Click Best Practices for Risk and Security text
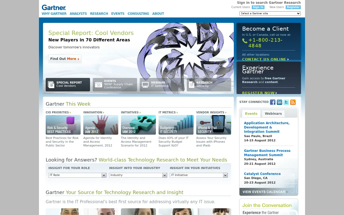Viewport: 344px width, 215px height. 62,142
